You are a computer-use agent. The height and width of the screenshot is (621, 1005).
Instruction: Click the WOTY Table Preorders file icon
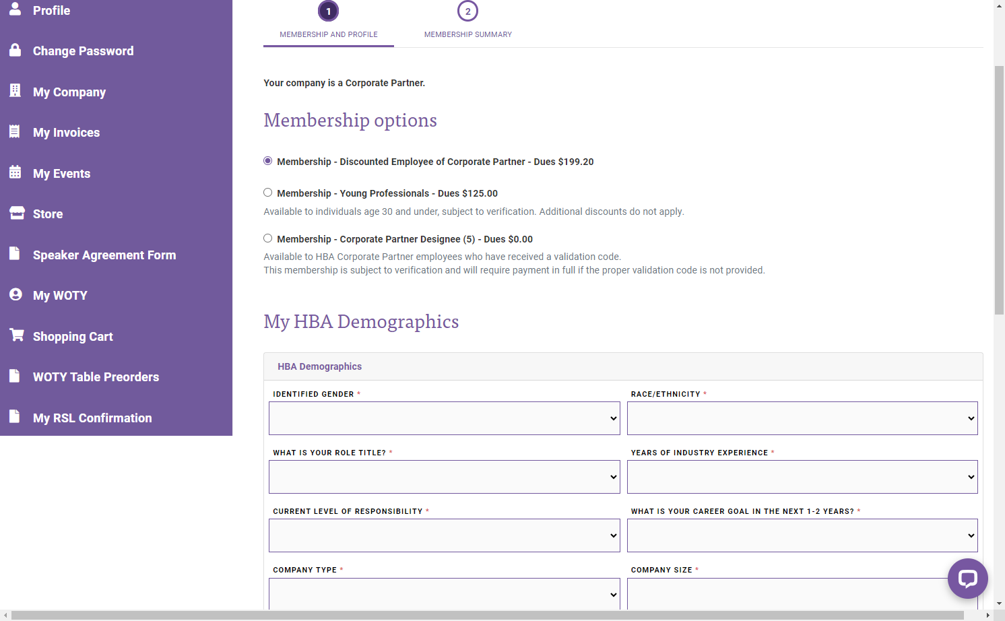[15, 376]
